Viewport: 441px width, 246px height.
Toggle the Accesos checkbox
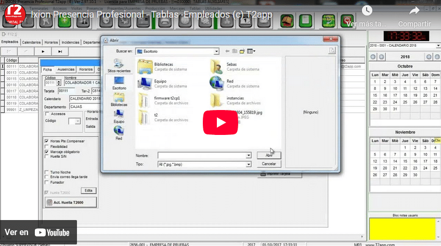[47, 114]
